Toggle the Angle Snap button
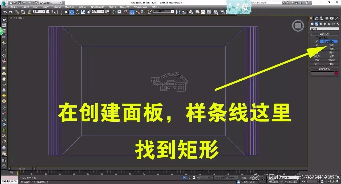This screenshot has height=184, width=341. click(132, 12)
